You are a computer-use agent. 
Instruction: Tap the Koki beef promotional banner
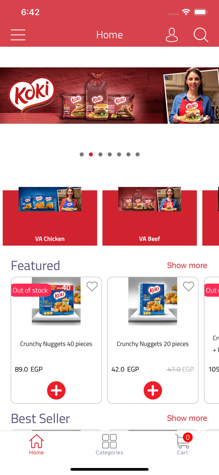pos(109,95)
